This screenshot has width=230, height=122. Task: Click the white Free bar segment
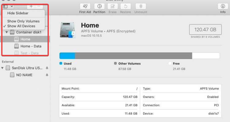click(x=206, y=56)
